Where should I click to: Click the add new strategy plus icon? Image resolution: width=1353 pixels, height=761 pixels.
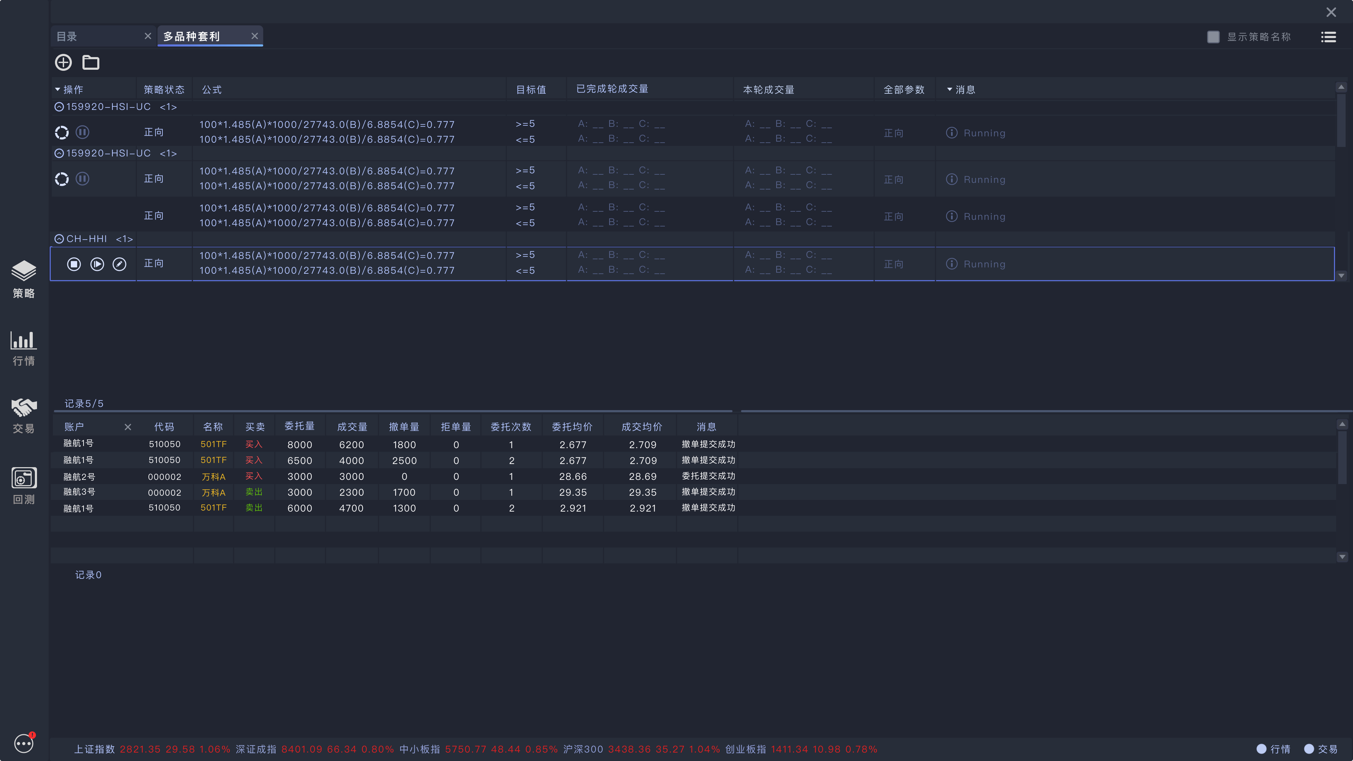[x=63, y=62]
